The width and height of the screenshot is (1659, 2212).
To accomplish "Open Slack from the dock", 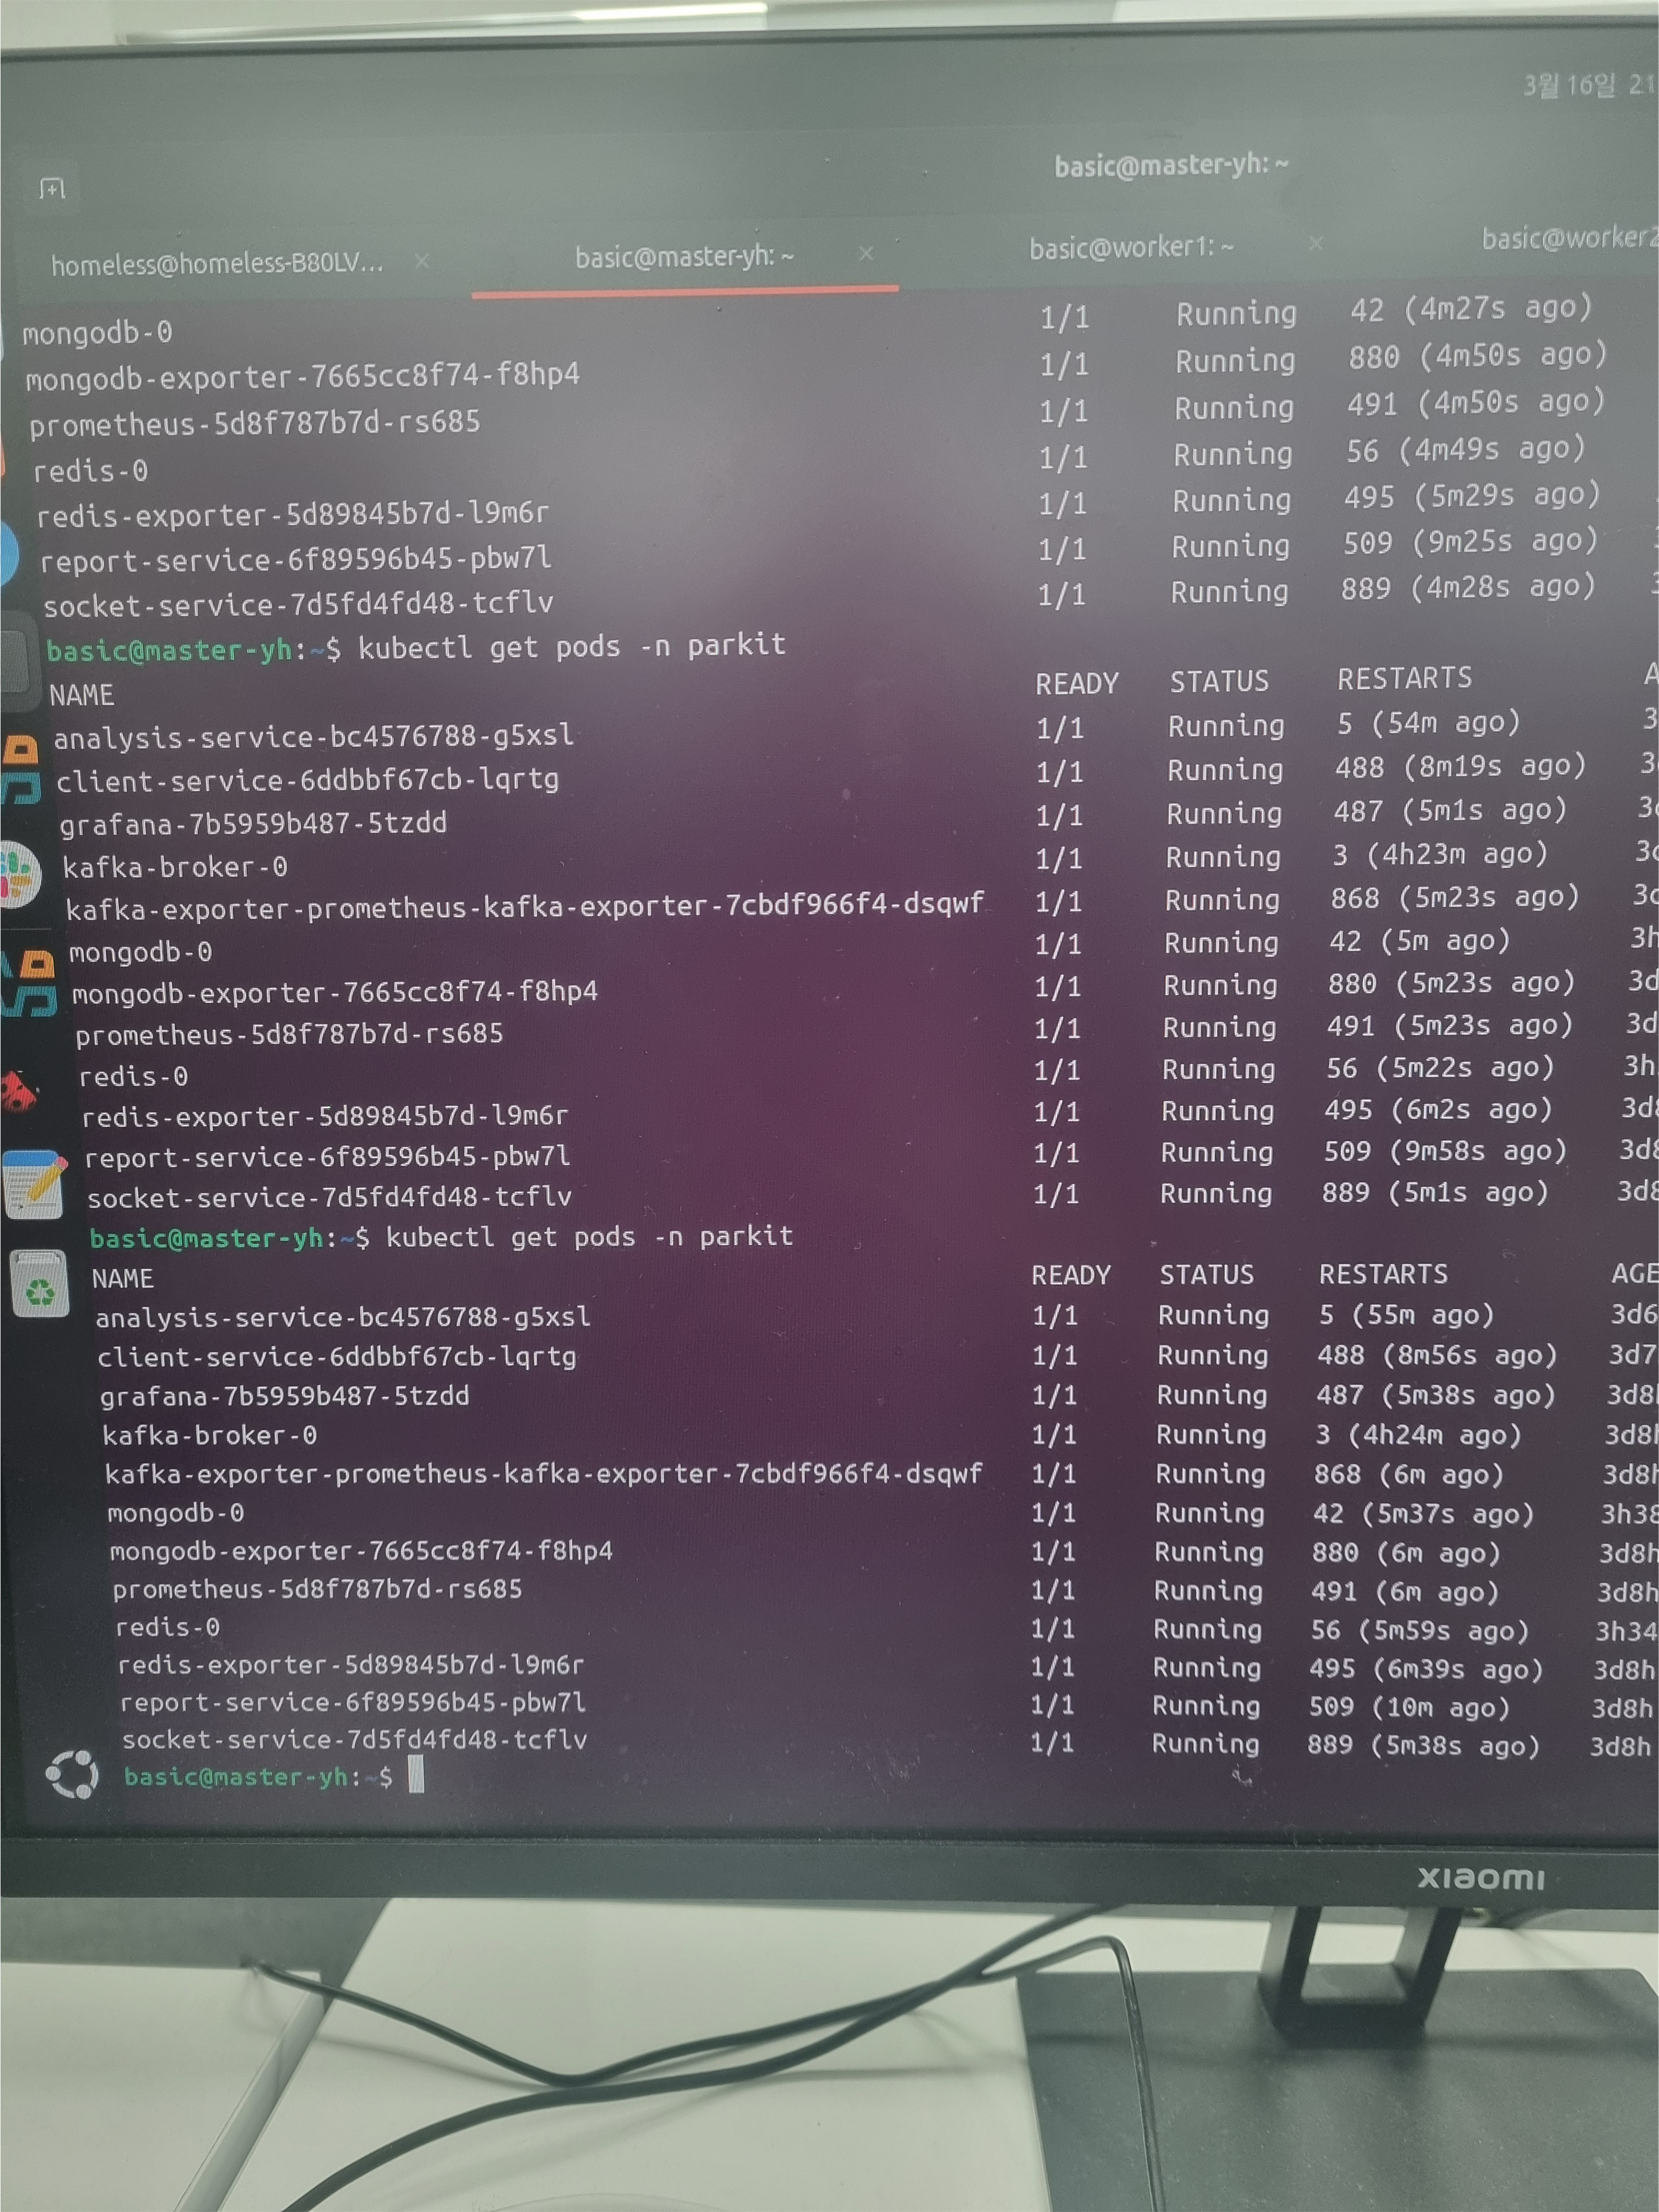I will click(18, 875).
